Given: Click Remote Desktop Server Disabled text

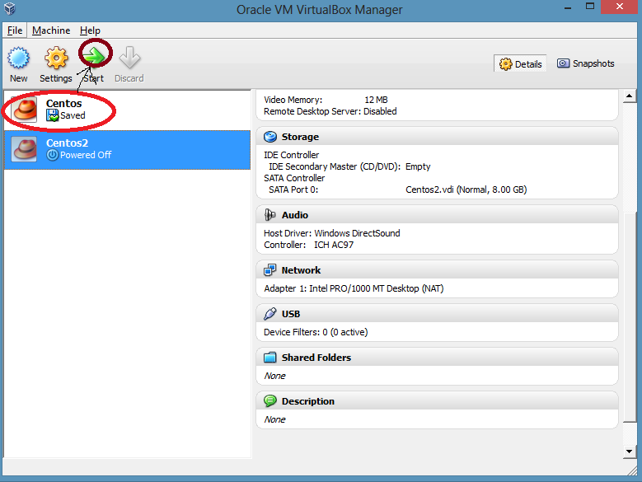Looking at the screenshot, I should click(x=330, y=111).
